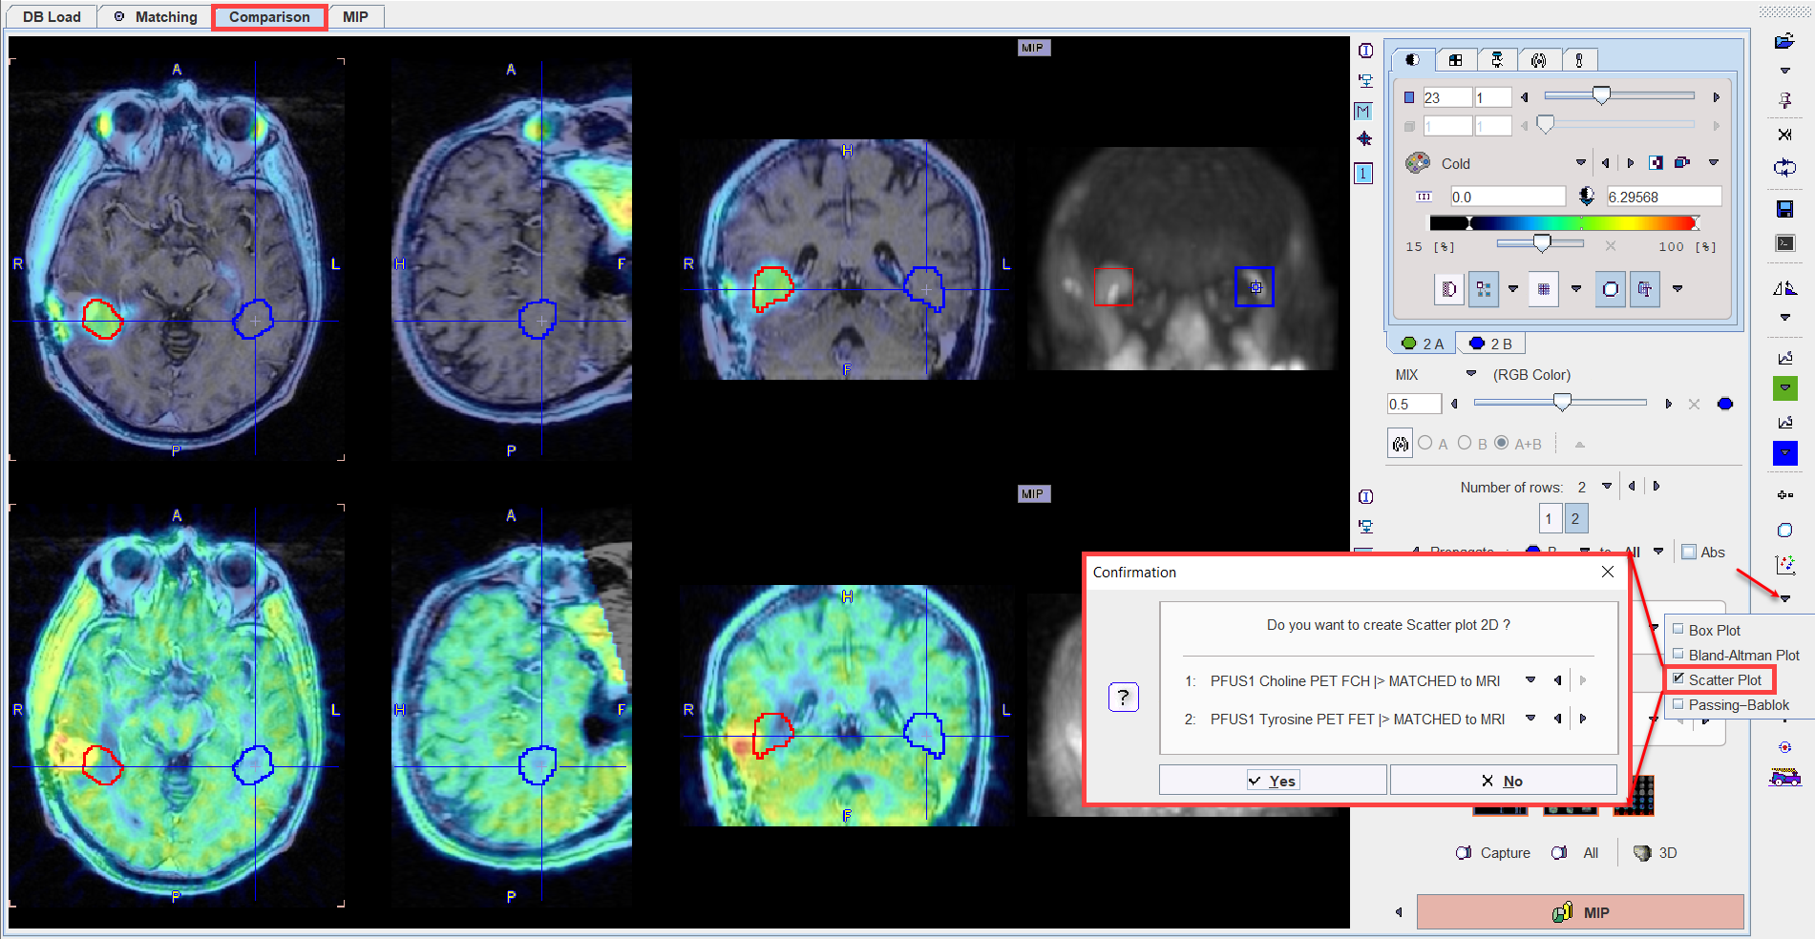This screenshot has height=939, width=1815.
Task: Click the slice number field showing 23
Action: tap(1447, 97)
